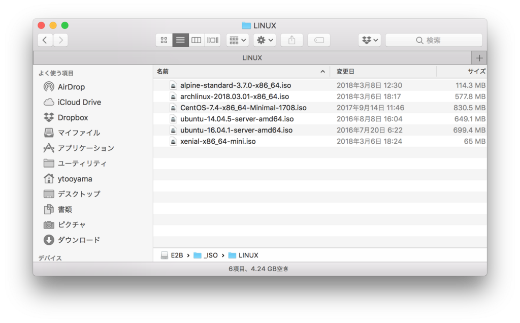Screen dimensions: 520x323
Task: Minimize the window with the yellow button
Action: pos(53,25)
